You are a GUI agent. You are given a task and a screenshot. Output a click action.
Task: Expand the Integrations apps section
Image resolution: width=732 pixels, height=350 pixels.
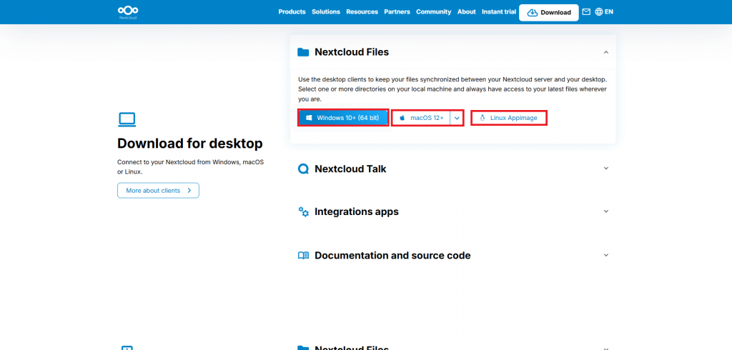pos(605,211)
